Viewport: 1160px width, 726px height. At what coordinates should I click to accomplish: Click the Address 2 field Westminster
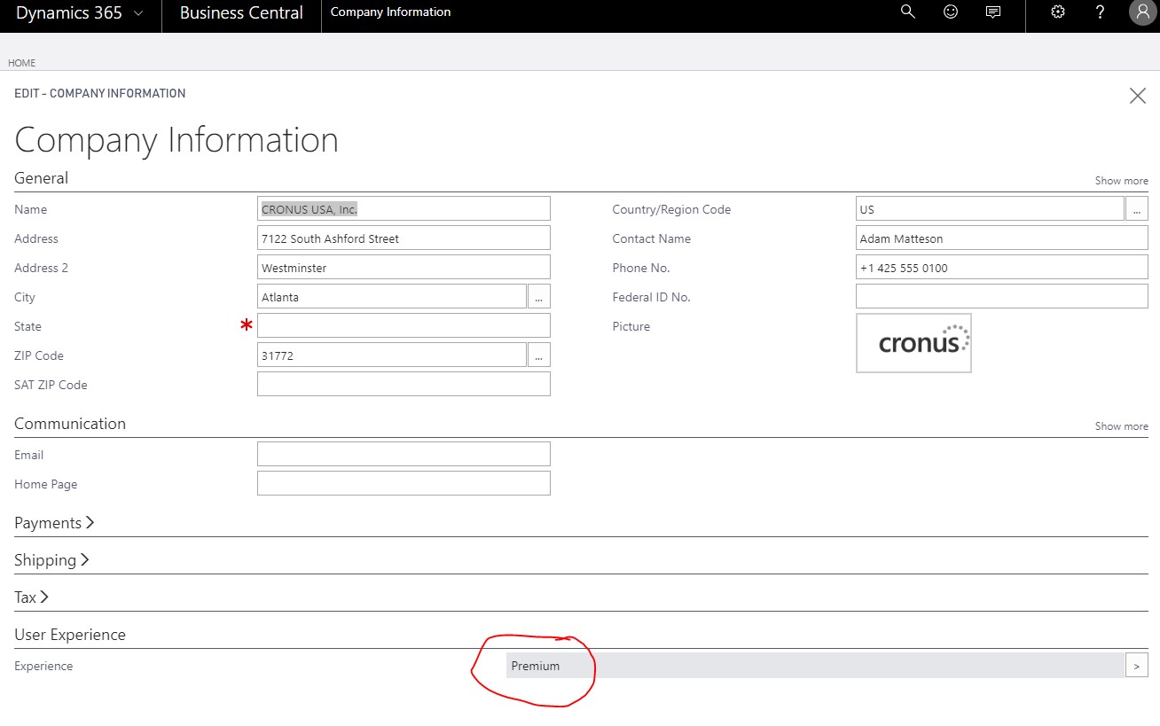(404, 268)
